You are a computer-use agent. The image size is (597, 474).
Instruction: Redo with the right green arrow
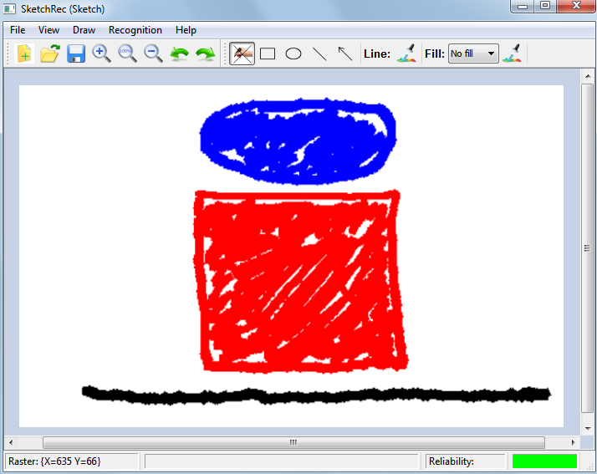[205, 54]
